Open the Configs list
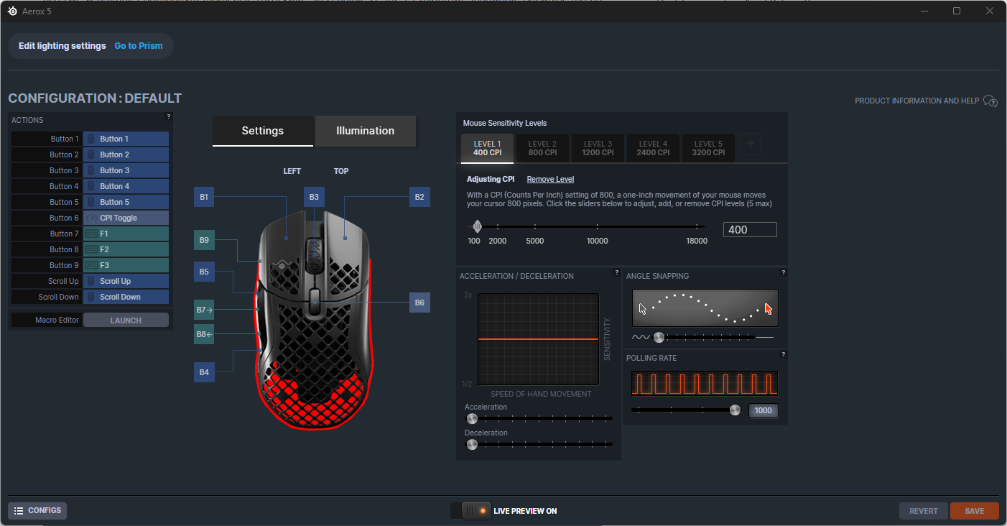The width and height of the screenshot is (1007, 526). tap(37, 511)
